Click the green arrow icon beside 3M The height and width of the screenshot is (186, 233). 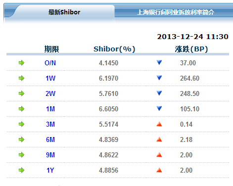pyautogui.click(x=21, y=124)
